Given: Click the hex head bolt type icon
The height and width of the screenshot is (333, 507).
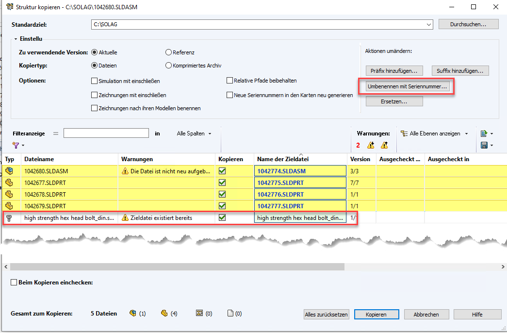Looking at the screenshot, I should pyautogui.click(x=9, y=218).
